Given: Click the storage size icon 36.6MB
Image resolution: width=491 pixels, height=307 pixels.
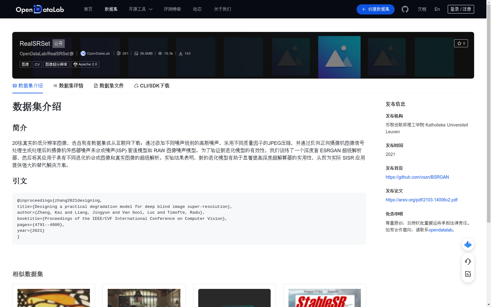Looking at the screenshot, I should click(x=136, y=53).
